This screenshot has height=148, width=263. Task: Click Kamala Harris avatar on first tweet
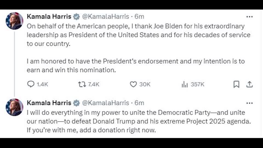click(x=14, y=21)
